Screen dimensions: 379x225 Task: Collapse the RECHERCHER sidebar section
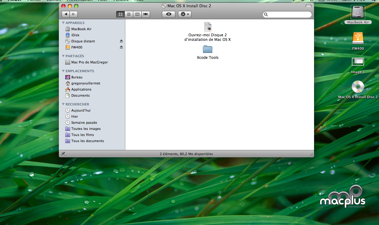point(63,104)
